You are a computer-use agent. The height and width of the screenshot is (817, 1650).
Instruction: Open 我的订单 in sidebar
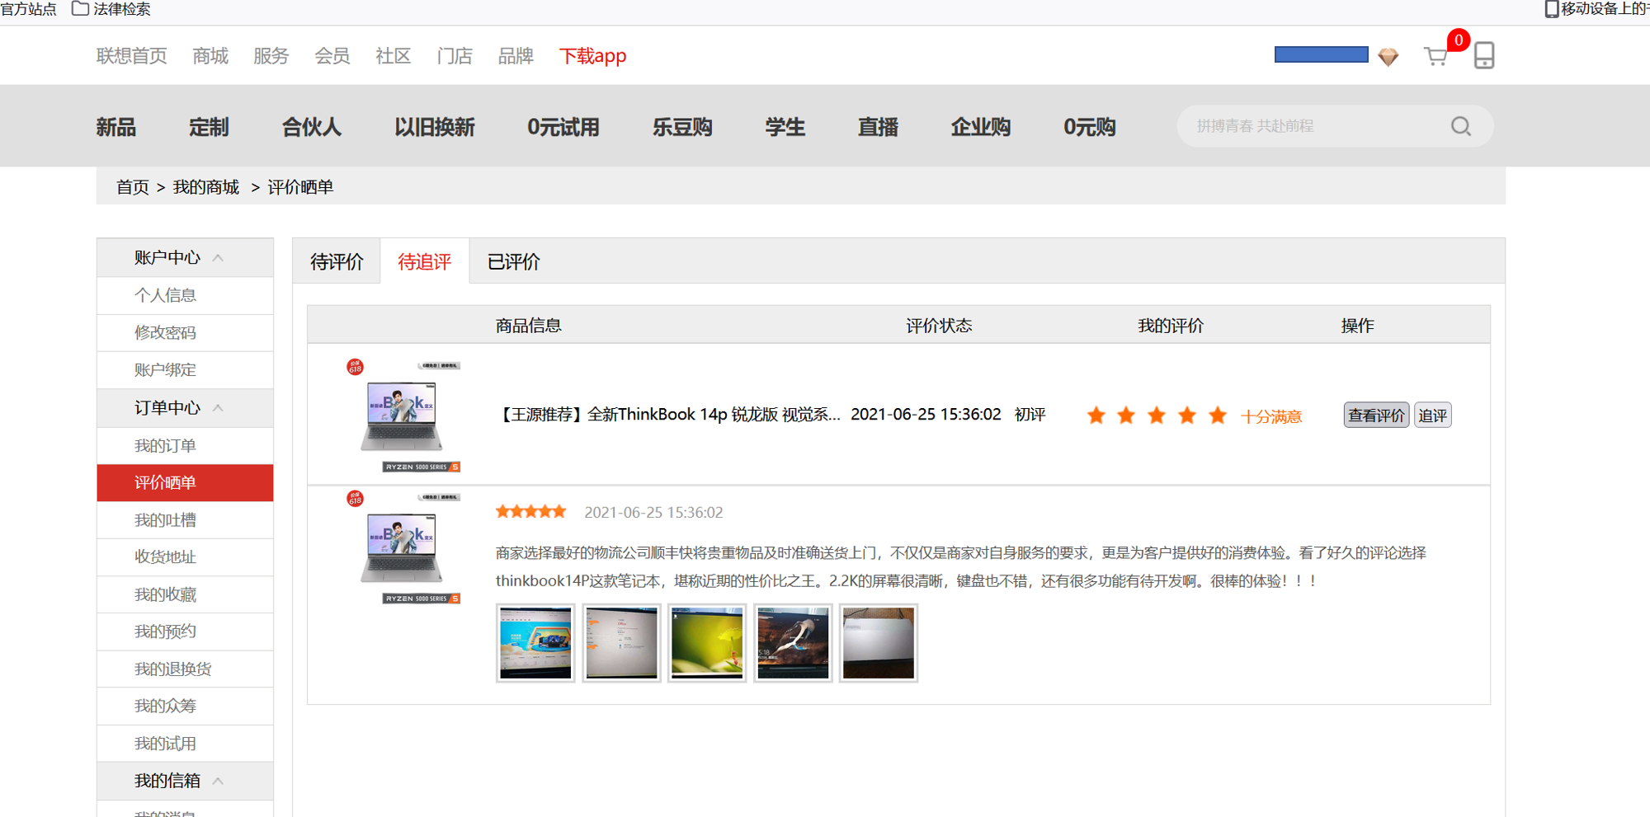coord(185,446)
